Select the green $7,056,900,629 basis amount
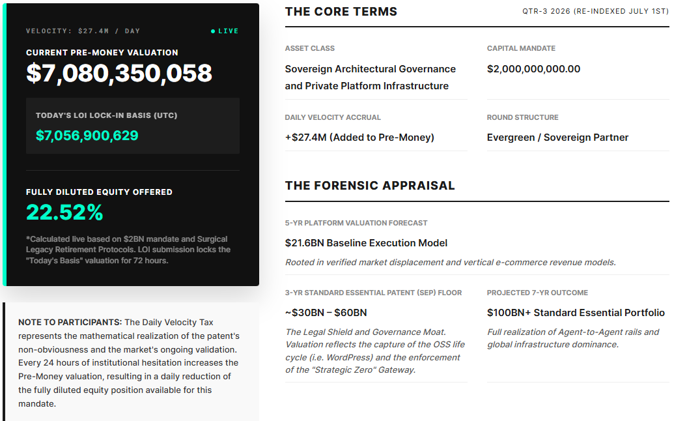Screen dimensions: 687x421 87,136
